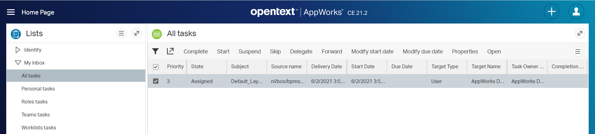Sort by the Priority column header
595x134 pixels.
[x=175, y=66]
